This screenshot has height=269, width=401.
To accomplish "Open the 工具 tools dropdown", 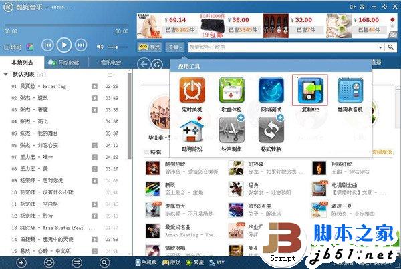I will pyautogui.click(x=175, y=47).
